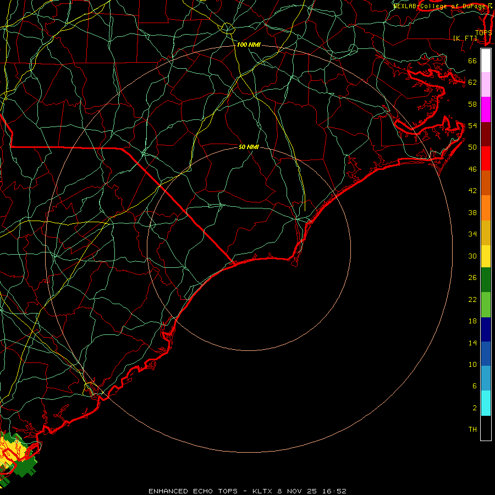Viewport: 495px width, 495px height.
Task: Click the dark orange legend swatch
Action: [486, 183]
